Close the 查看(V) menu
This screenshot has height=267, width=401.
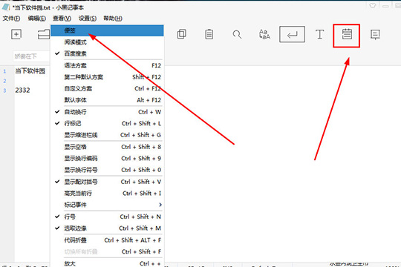62,19
